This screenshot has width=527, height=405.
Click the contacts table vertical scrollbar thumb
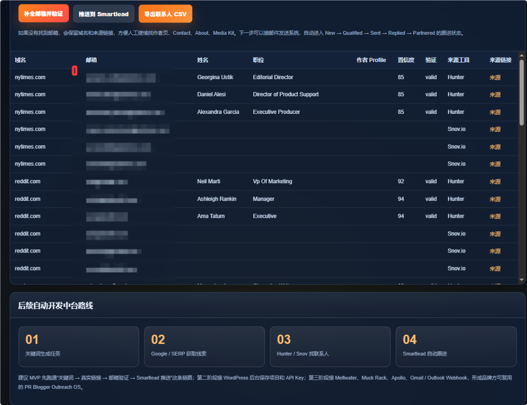click(x=522, y=92)
